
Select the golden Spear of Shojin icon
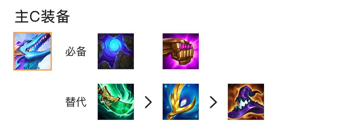coord(181,102)
